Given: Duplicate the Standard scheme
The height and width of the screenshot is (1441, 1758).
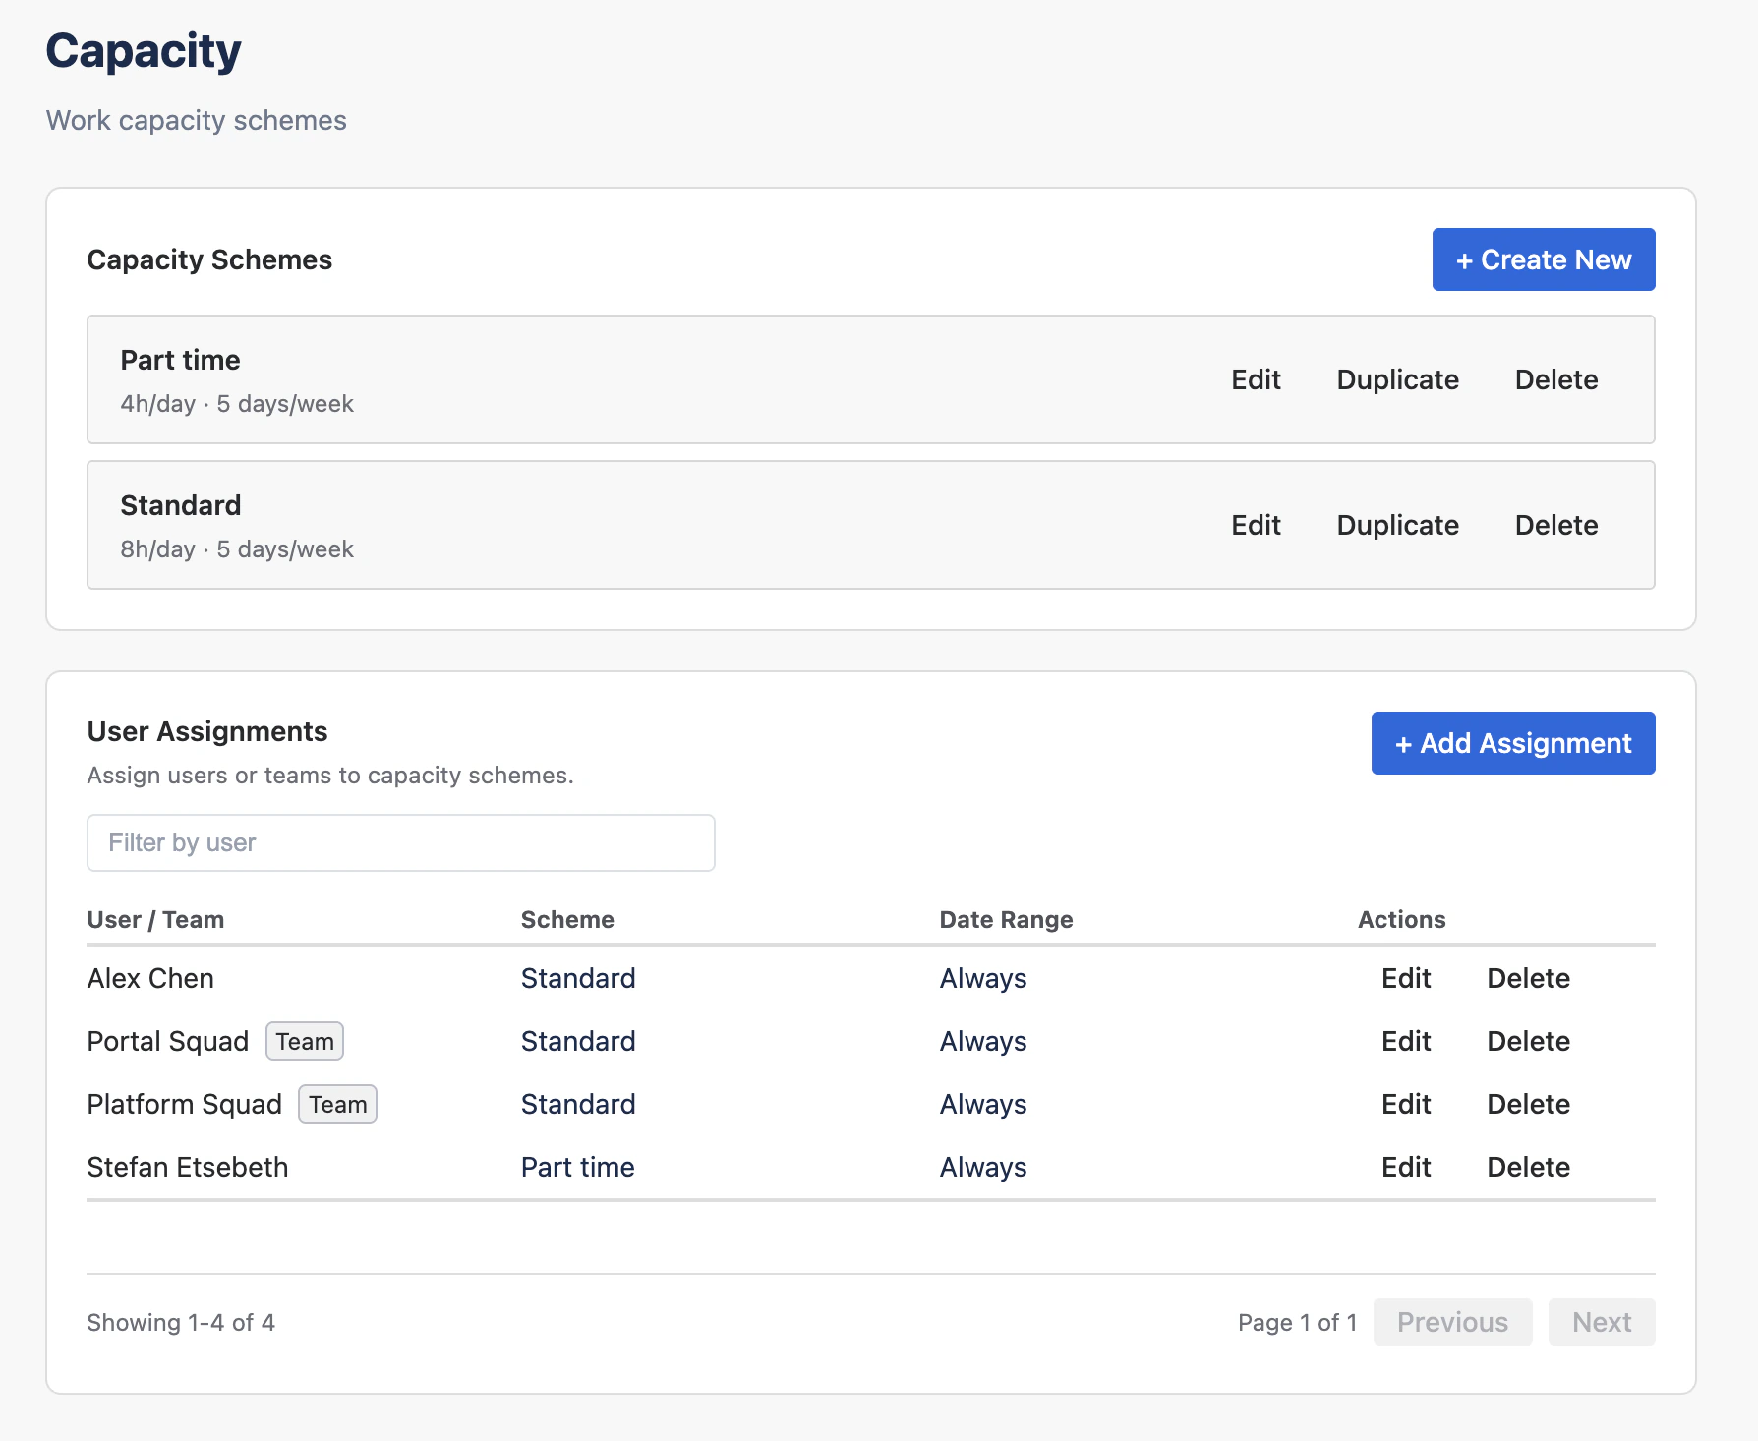Looking at the screenshot, I should pos(1397,525).
